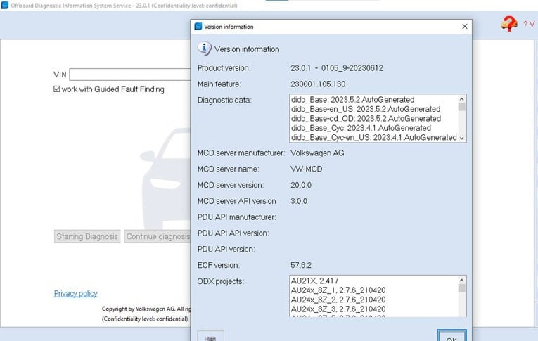538x341 pixels.
Task: Select didb_Base_Cyc-en_US: 2023.4.1 row
Action: click(374, 138)
